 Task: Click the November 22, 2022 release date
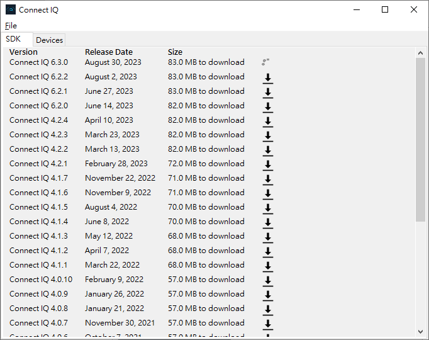pyautogui.click(x=120, y=178)
